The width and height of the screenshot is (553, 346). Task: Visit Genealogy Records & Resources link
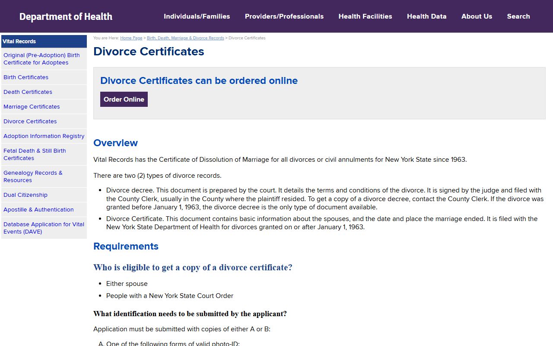[44, 176]
